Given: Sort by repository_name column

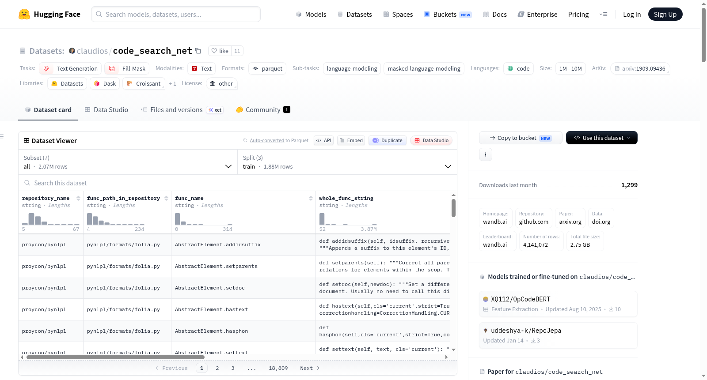Looking at the screenshot, I should coord(78,198).
